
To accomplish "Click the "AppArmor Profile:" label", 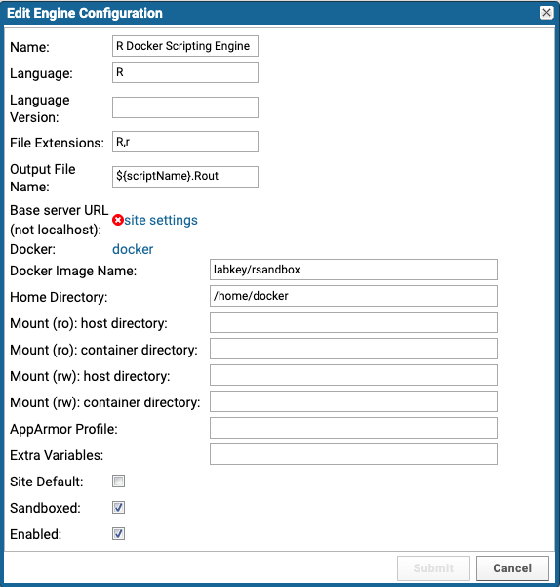I will pos(63,429).
